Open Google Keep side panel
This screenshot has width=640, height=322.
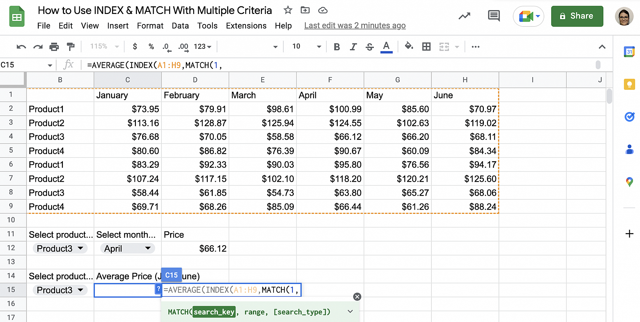click(x=629, y=84)
